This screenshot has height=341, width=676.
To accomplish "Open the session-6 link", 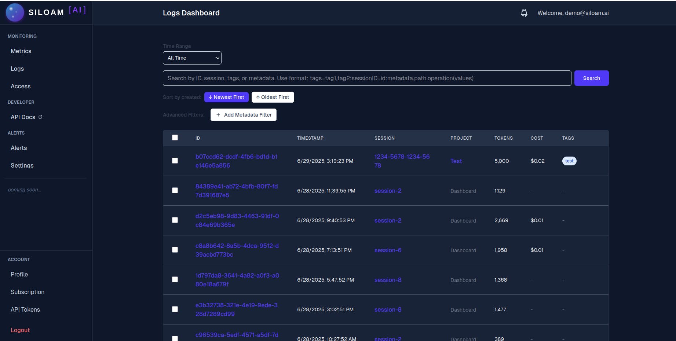I will click(388, 250).
